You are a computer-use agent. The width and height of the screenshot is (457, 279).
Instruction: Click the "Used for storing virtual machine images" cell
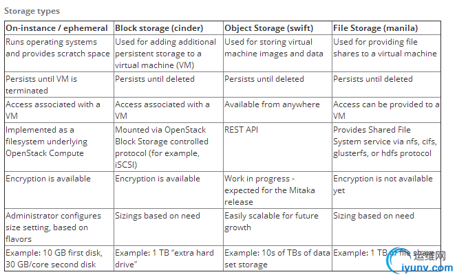point(273,49)
